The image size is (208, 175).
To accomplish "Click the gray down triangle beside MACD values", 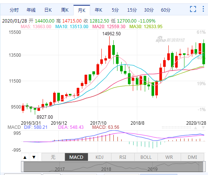I will [x=203, y=128].
